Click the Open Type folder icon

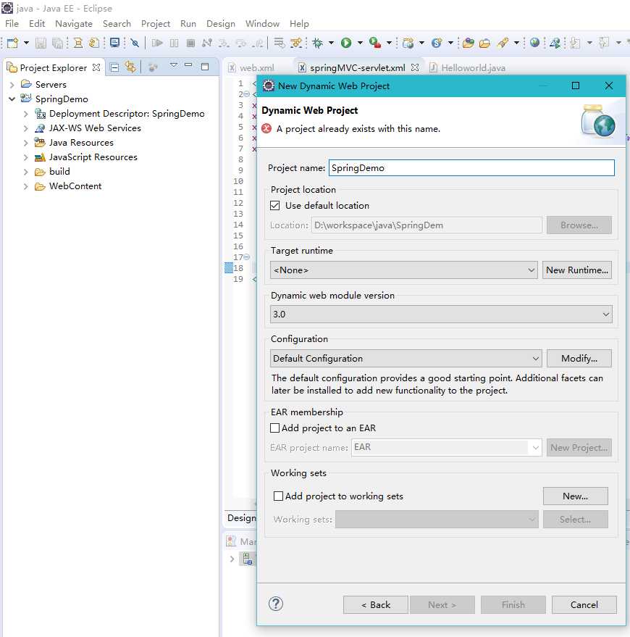pyautogui.click(x=468, y=43)
